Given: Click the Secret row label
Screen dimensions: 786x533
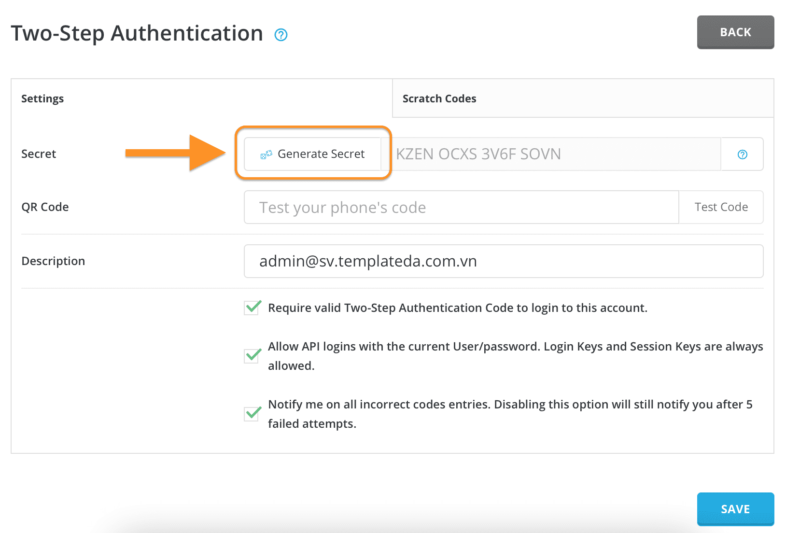Looking at the screenshot, I should pos(39,154).
